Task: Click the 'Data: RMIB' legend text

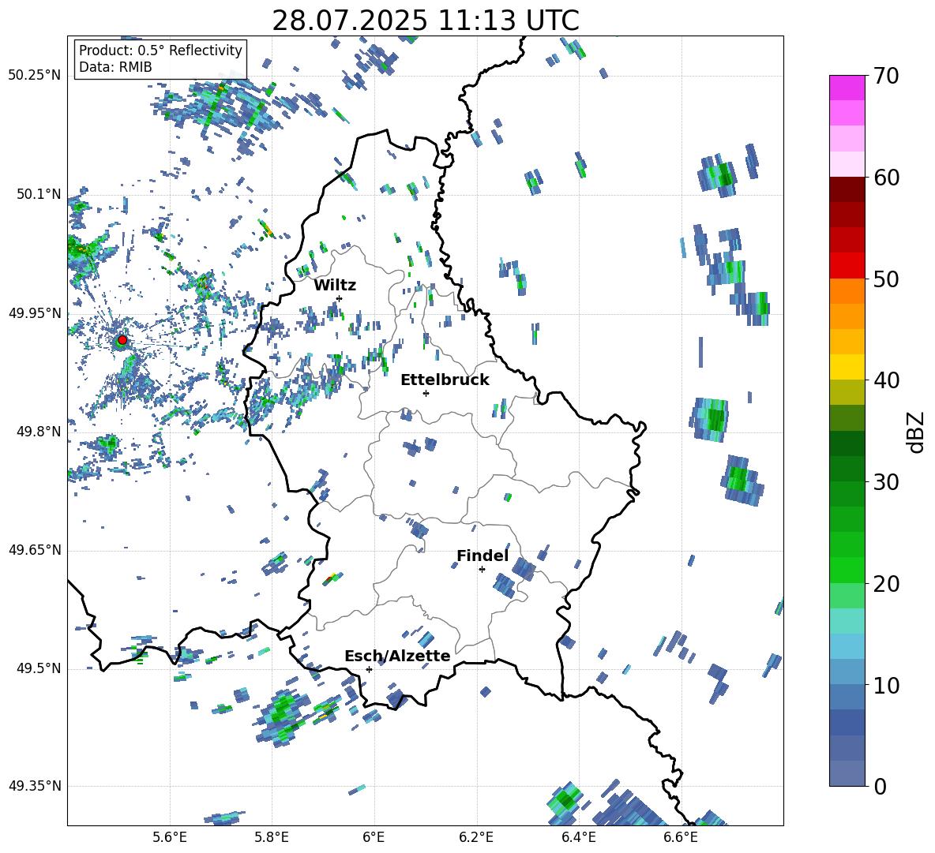Action: 115,67
